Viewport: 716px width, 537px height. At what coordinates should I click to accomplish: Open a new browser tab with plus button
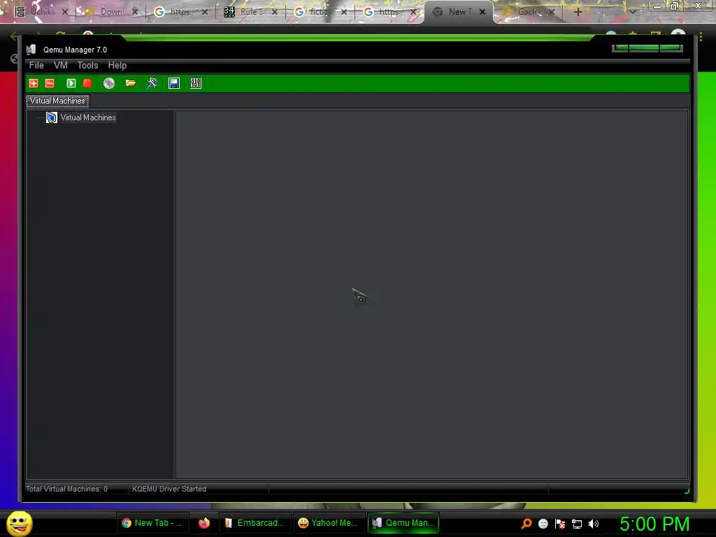coord(578,12)
